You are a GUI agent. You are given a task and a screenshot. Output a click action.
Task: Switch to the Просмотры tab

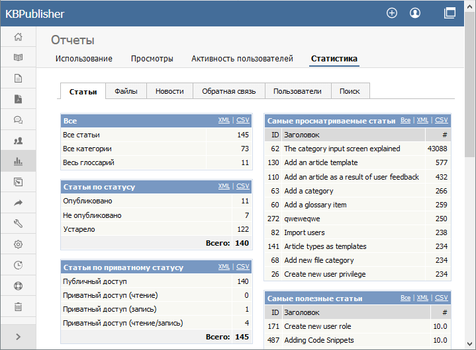point(152,59)
